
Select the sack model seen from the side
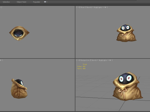[19, 89]
